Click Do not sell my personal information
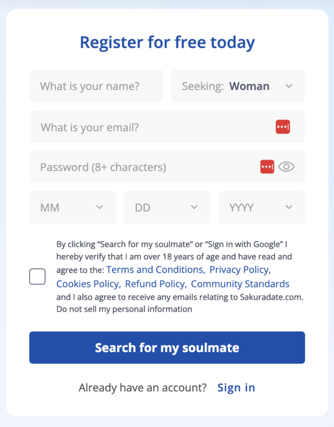 [124, 309]
